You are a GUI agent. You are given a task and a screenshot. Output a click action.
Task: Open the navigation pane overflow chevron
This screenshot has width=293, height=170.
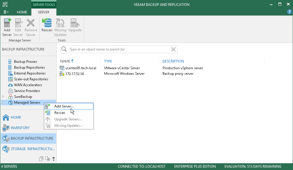click(54, 159)
